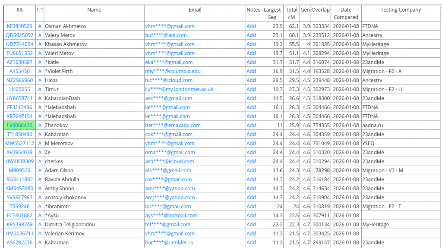Email vhm****@gmail.com in Osman Akhmetov row

click(170, 26)
